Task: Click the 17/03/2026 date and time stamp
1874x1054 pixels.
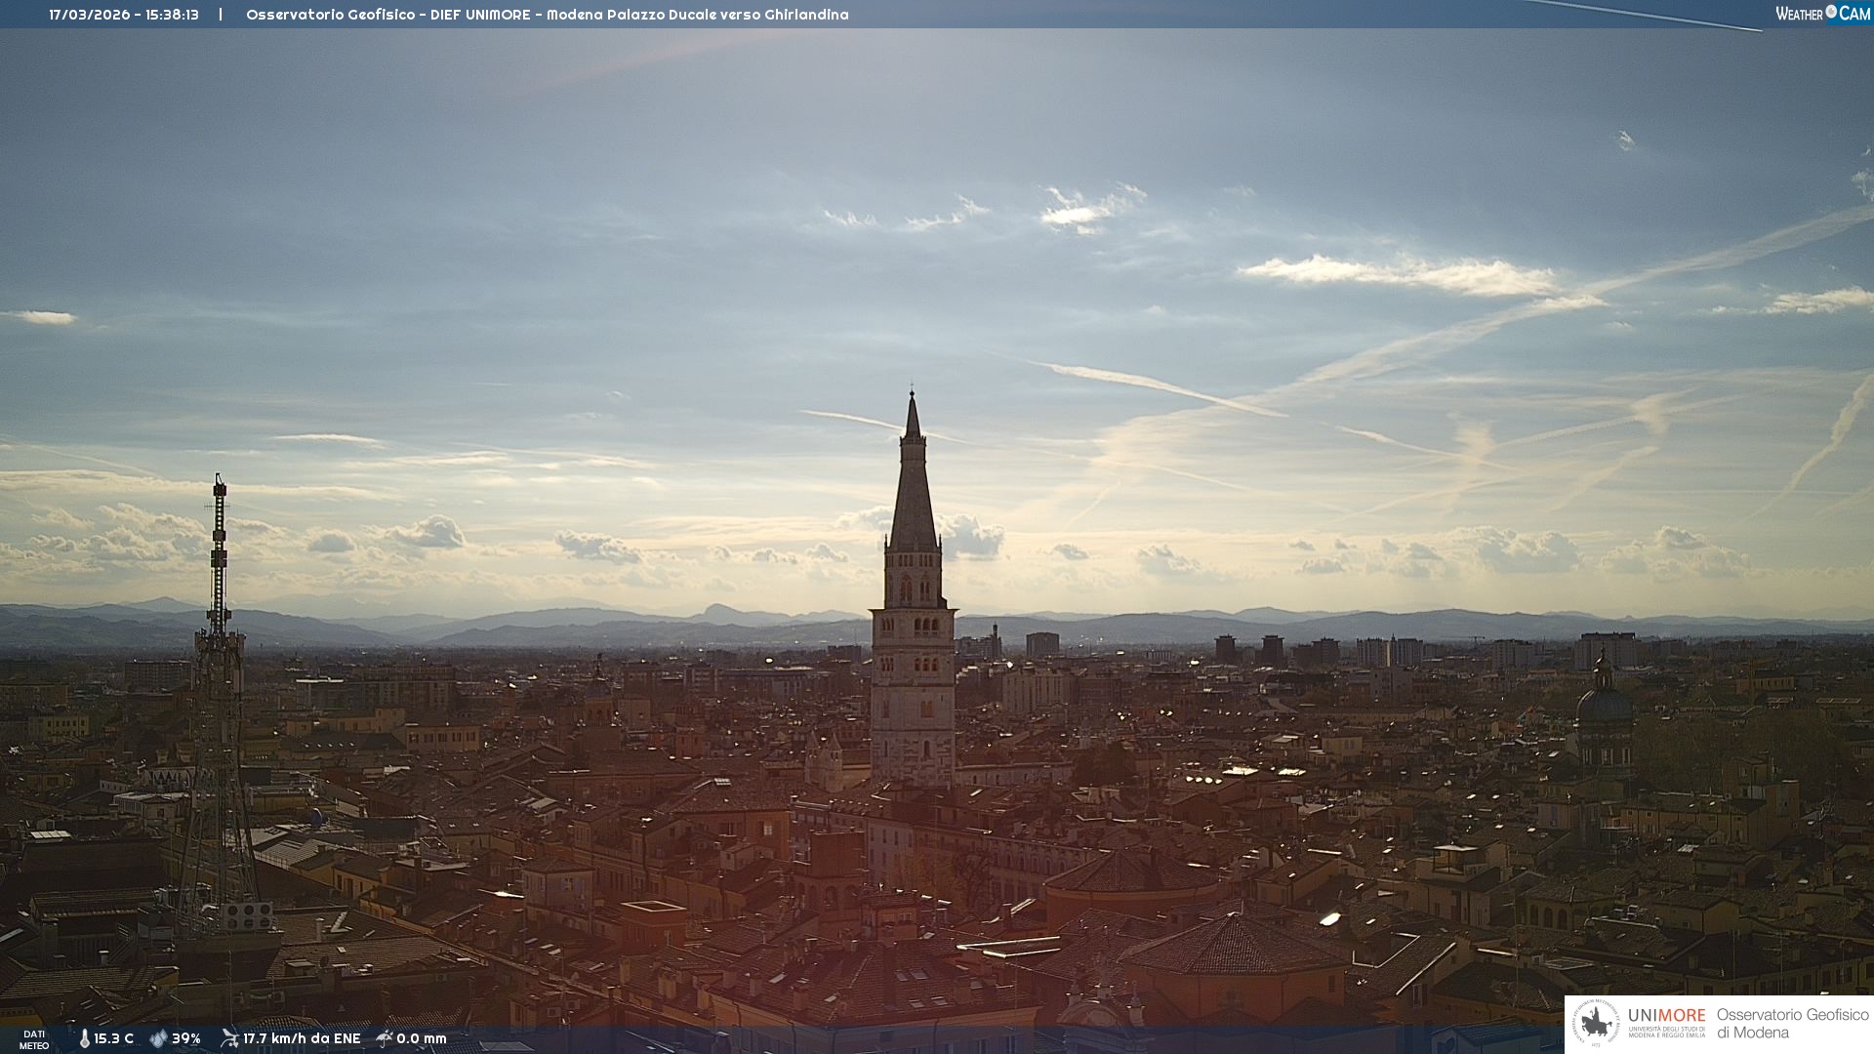Action: (124, 15)
